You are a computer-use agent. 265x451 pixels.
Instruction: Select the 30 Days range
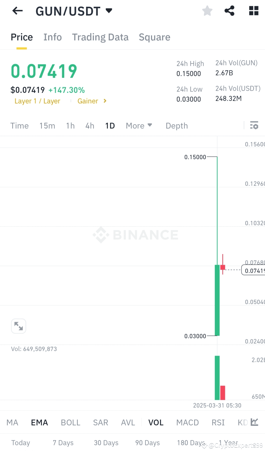(x=106, y=442)
